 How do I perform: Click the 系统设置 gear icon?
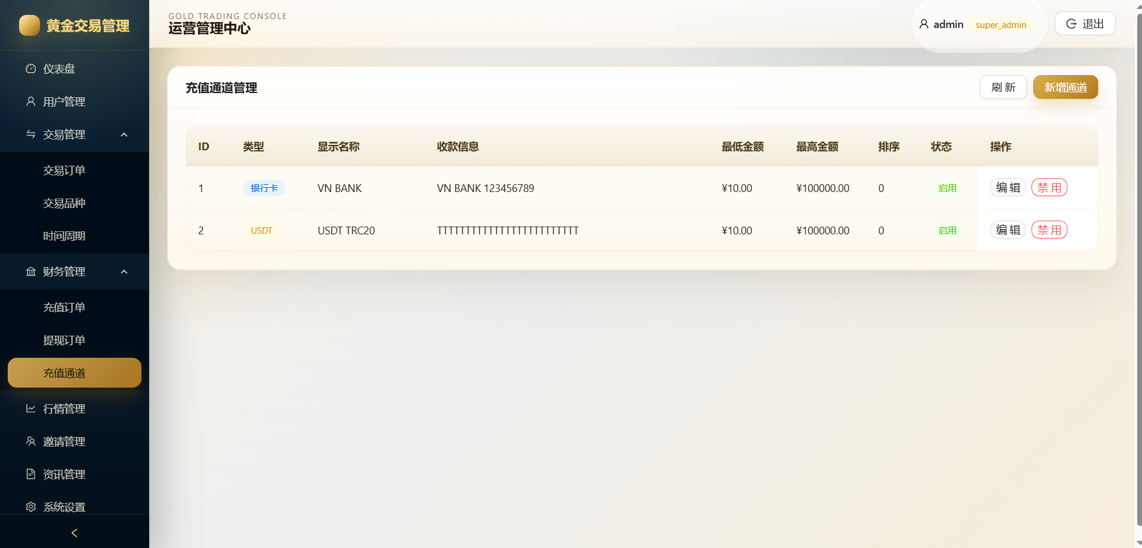coord(30,507)
